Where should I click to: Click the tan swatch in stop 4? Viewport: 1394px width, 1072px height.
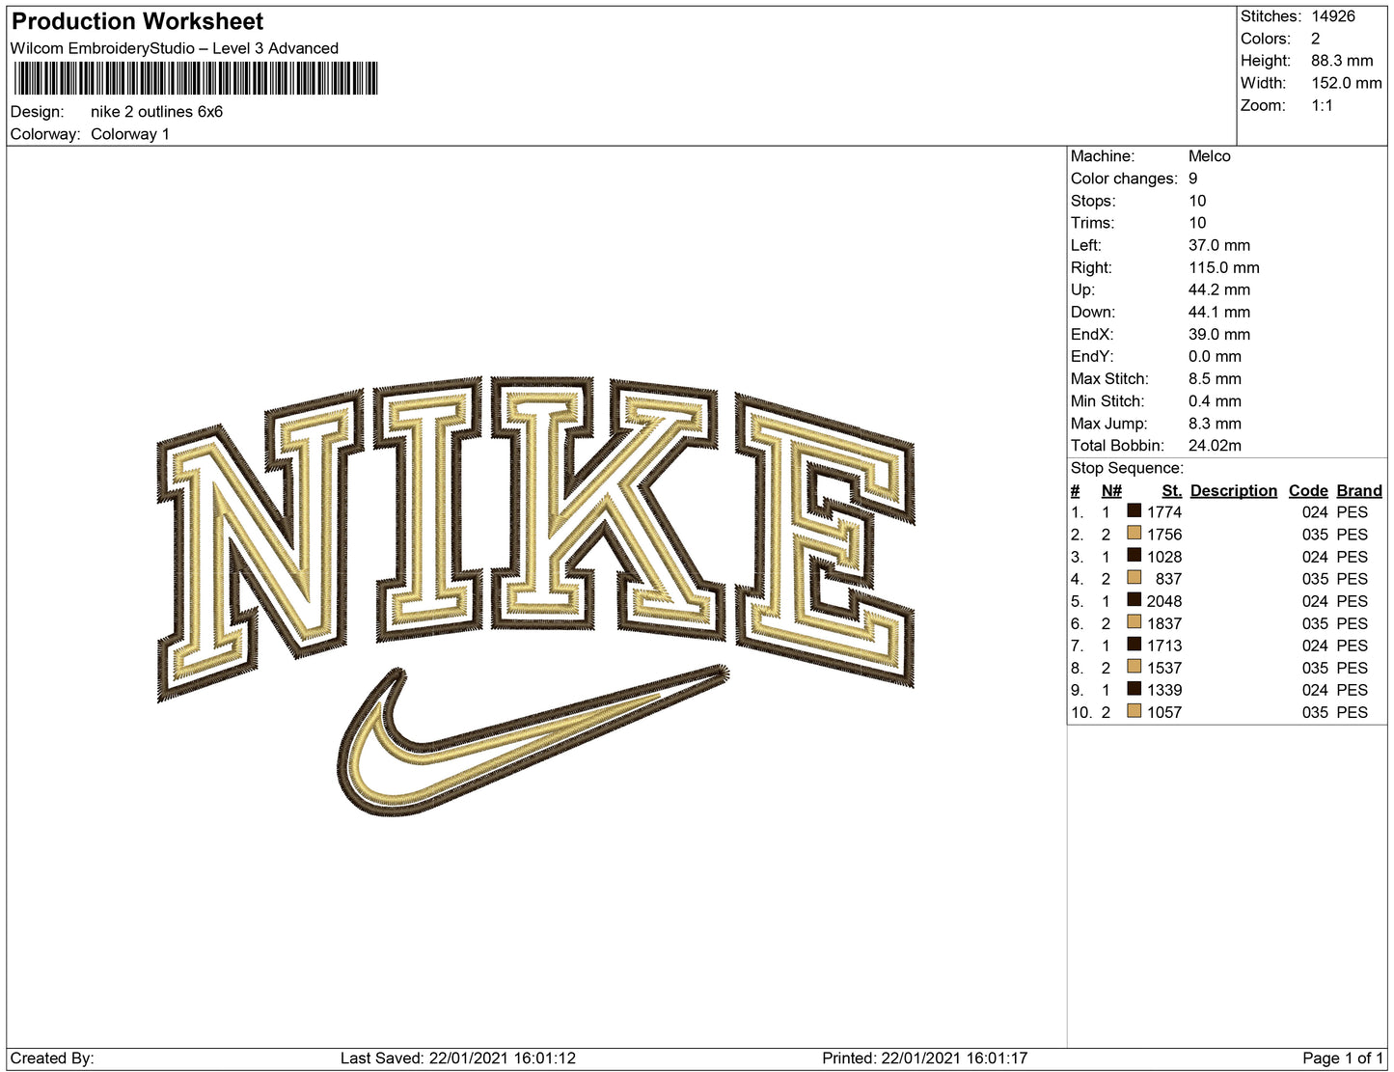(1134, 577)
